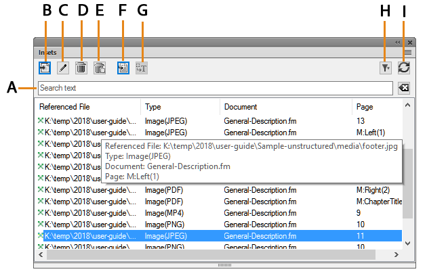Click the pencil Edit inset icon

pyautogui.click(x=62, y=68)
